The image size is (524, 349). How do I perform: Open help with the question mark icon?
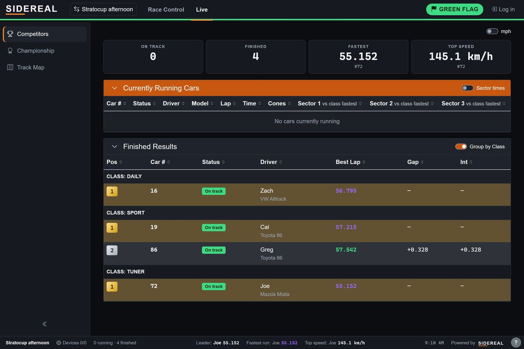click(x=516, y=342)
